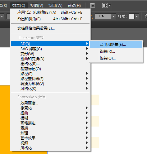This screenshot has height=154, width=147.
Task: Expand the 像素化 submenu
Action: point(50,108)
